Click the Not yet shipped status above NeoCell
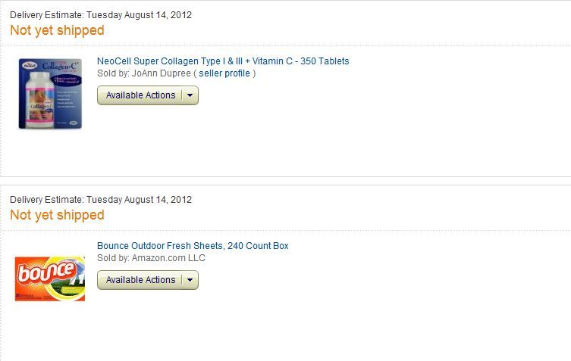 click(x=57, y=30)
